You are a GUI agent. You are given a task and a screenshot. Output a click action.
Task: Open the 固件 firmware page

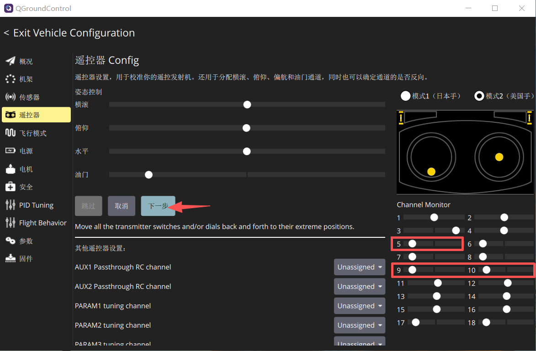[36, 258]
